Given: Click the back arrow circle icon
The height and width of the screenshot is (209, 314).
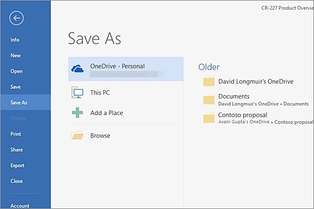Looking at the screenshot, I should 16,18.
